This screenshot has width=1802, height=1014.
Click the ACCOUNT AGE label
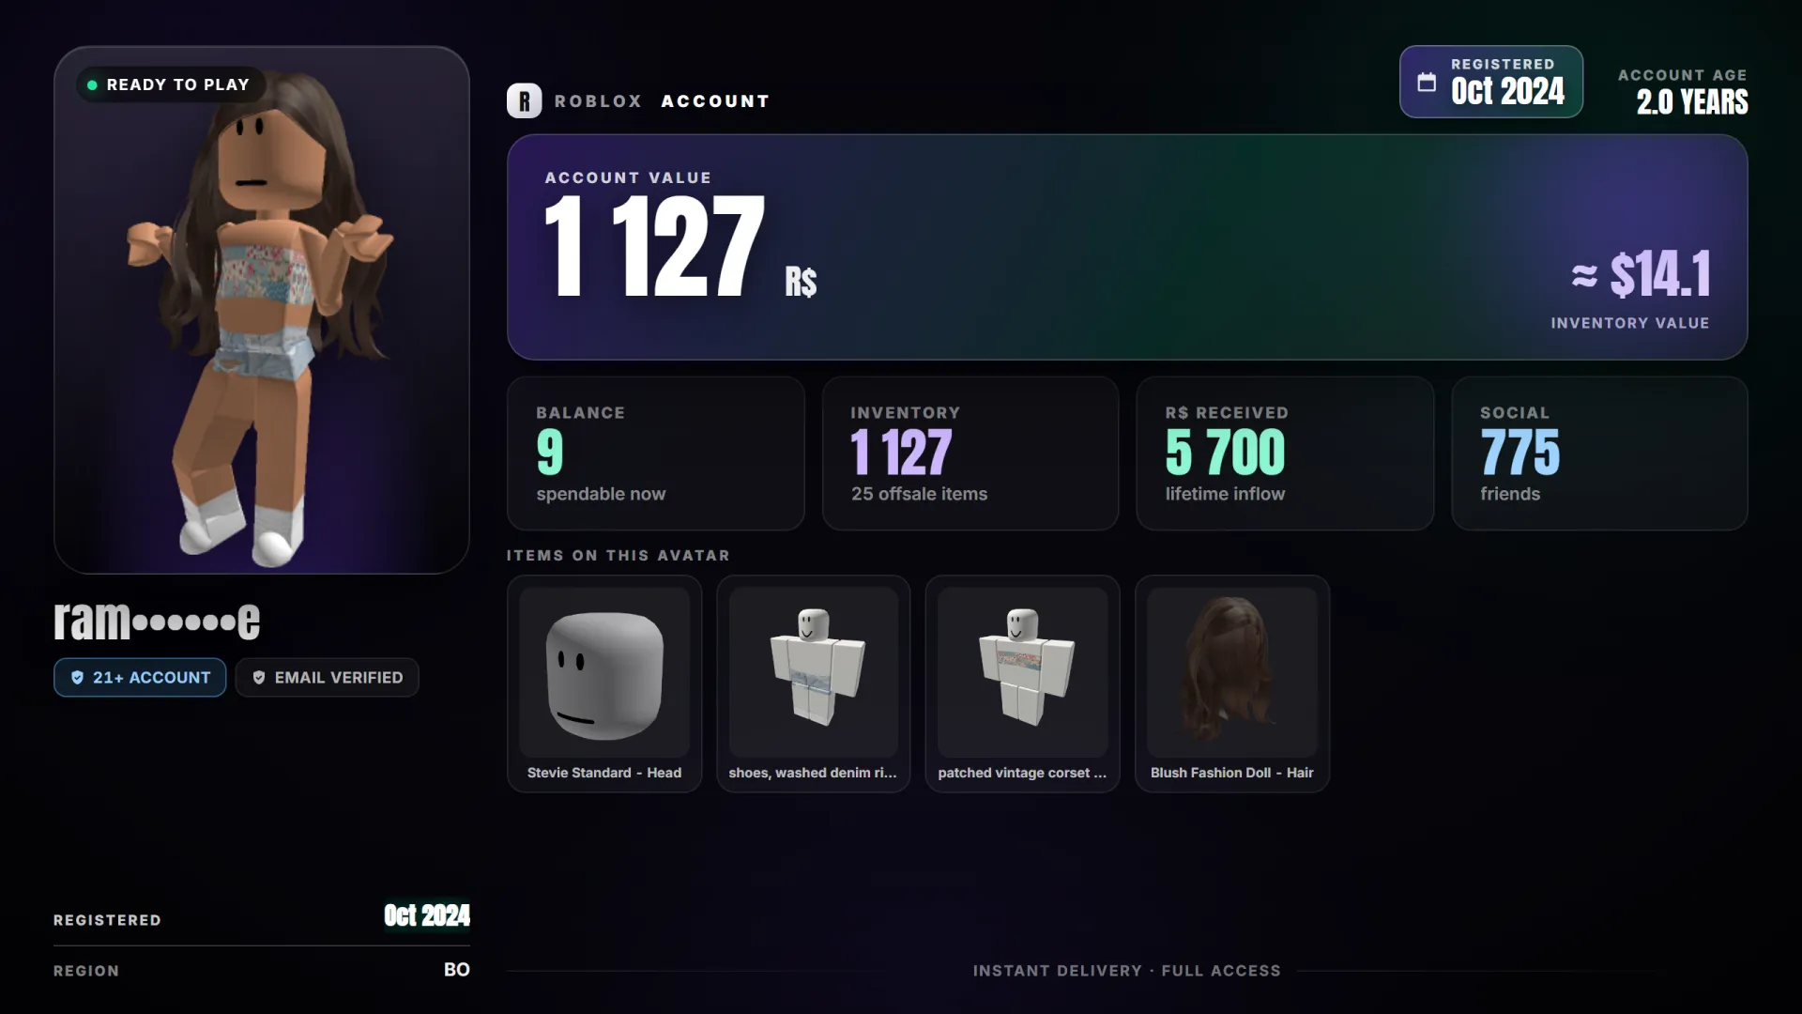(x=1682, y=75)
